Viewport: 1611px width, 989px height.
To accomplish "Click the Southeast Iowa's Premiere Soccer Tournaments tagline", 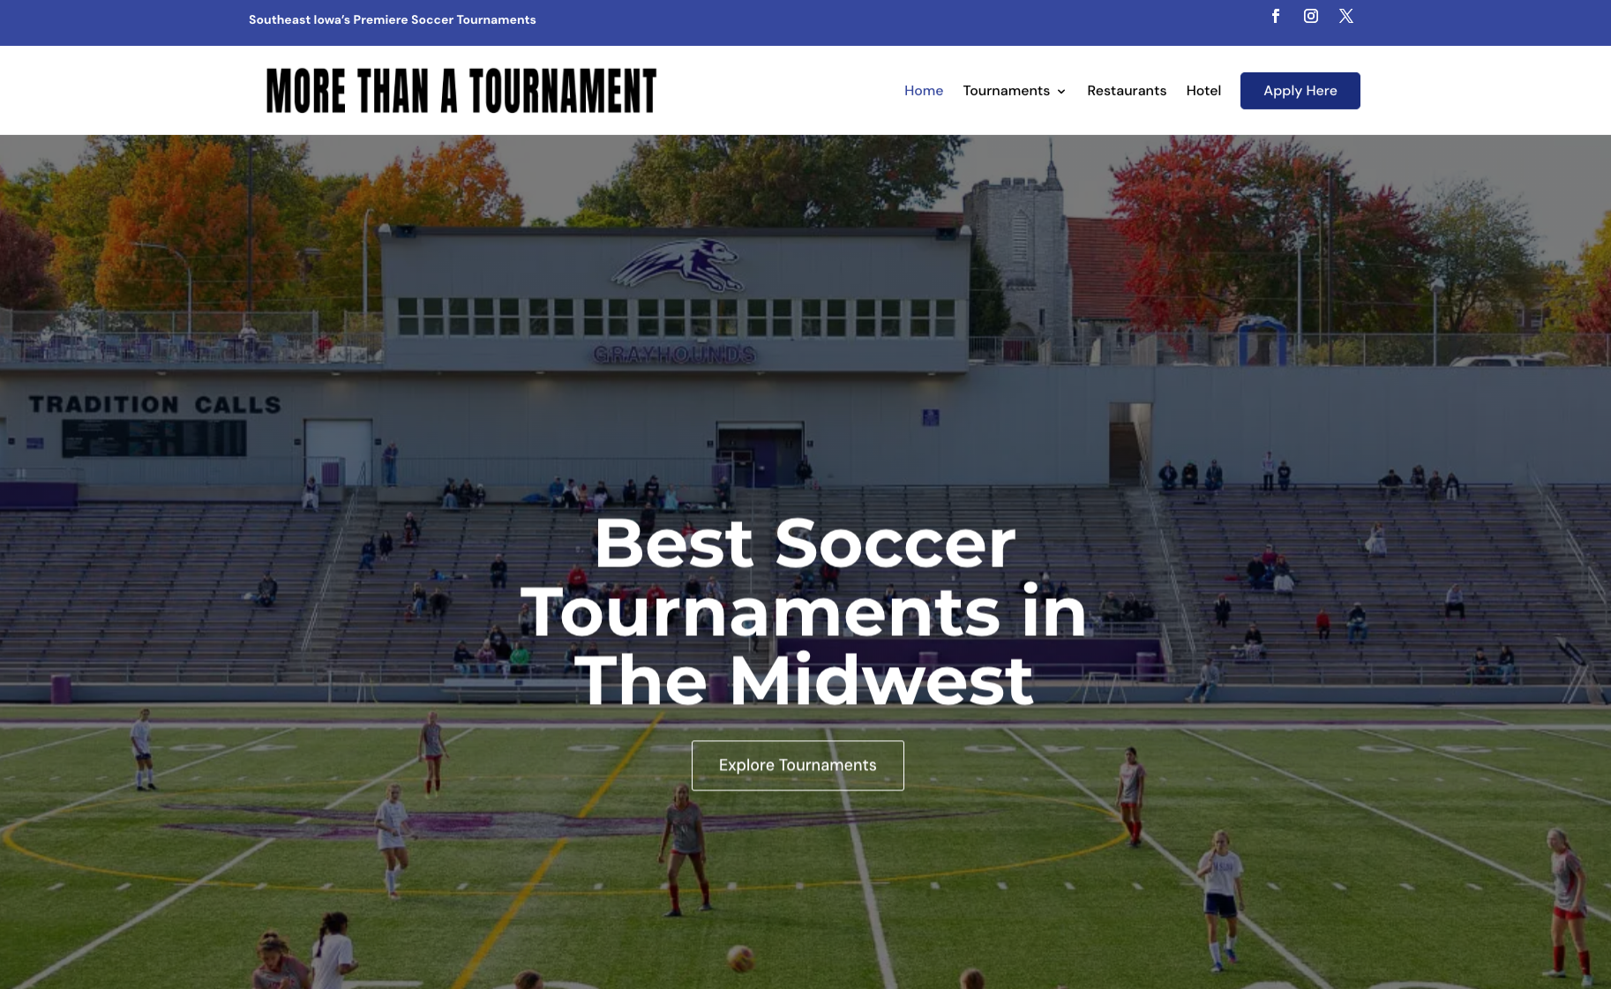I will point(393,19).
